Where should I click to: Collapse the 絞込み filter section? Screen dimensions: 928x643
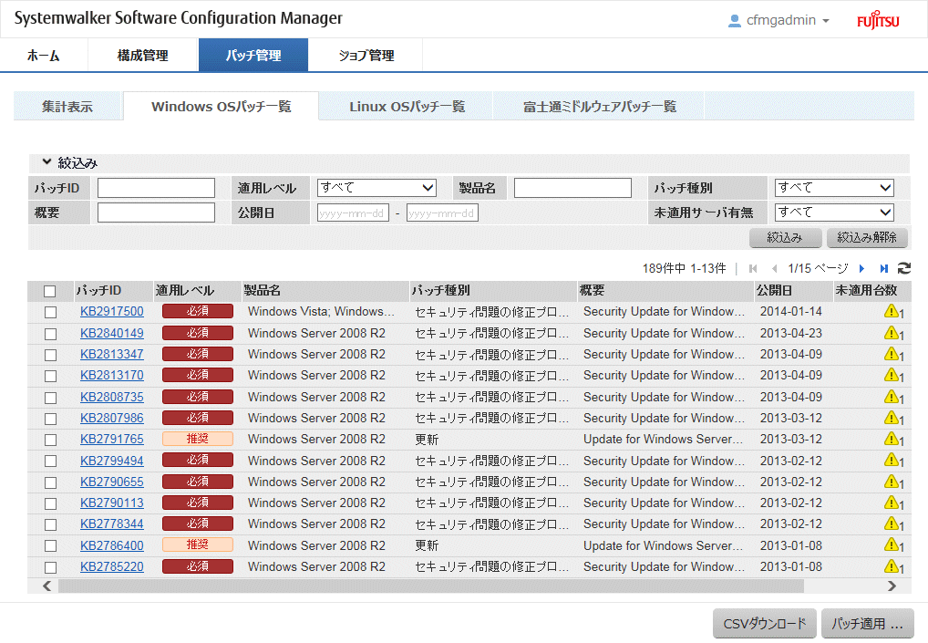click(x=46, y=161)
